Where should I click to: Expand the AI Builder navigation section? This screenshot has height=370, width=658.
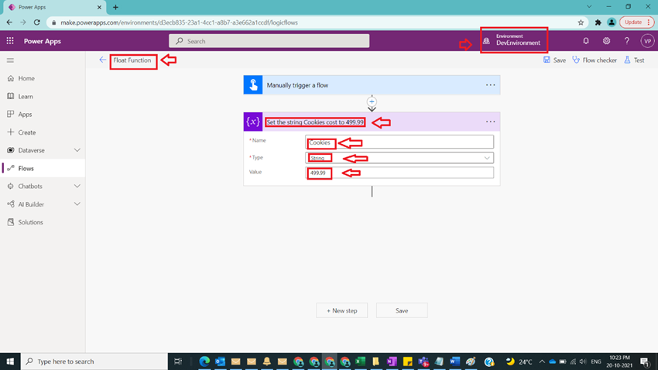point(77,204)
